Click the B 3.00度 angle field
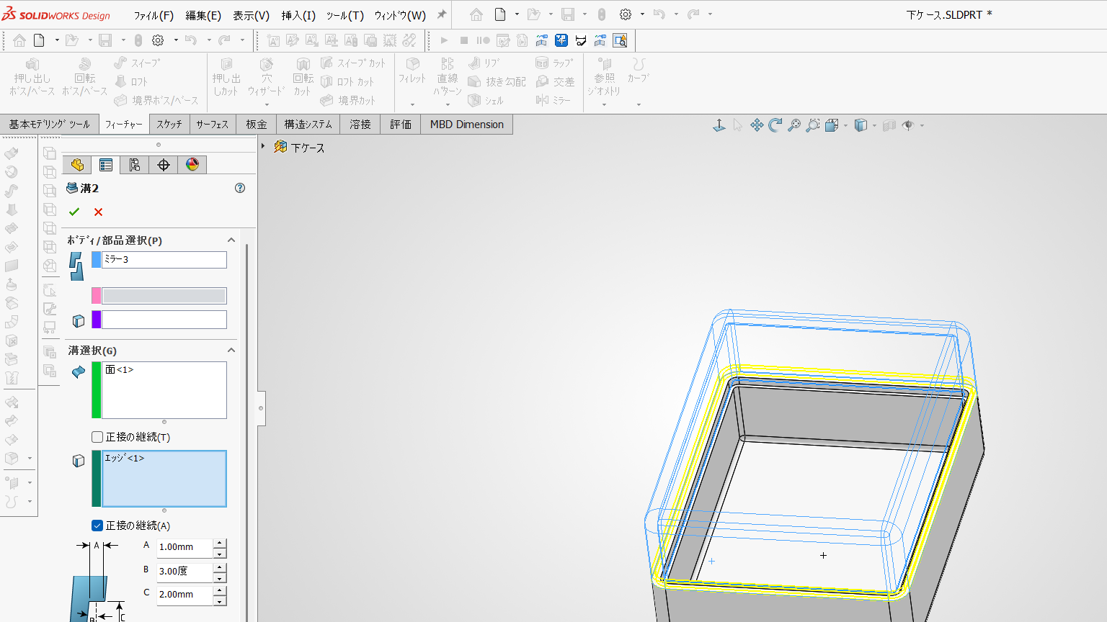 [x=184, y=572]
